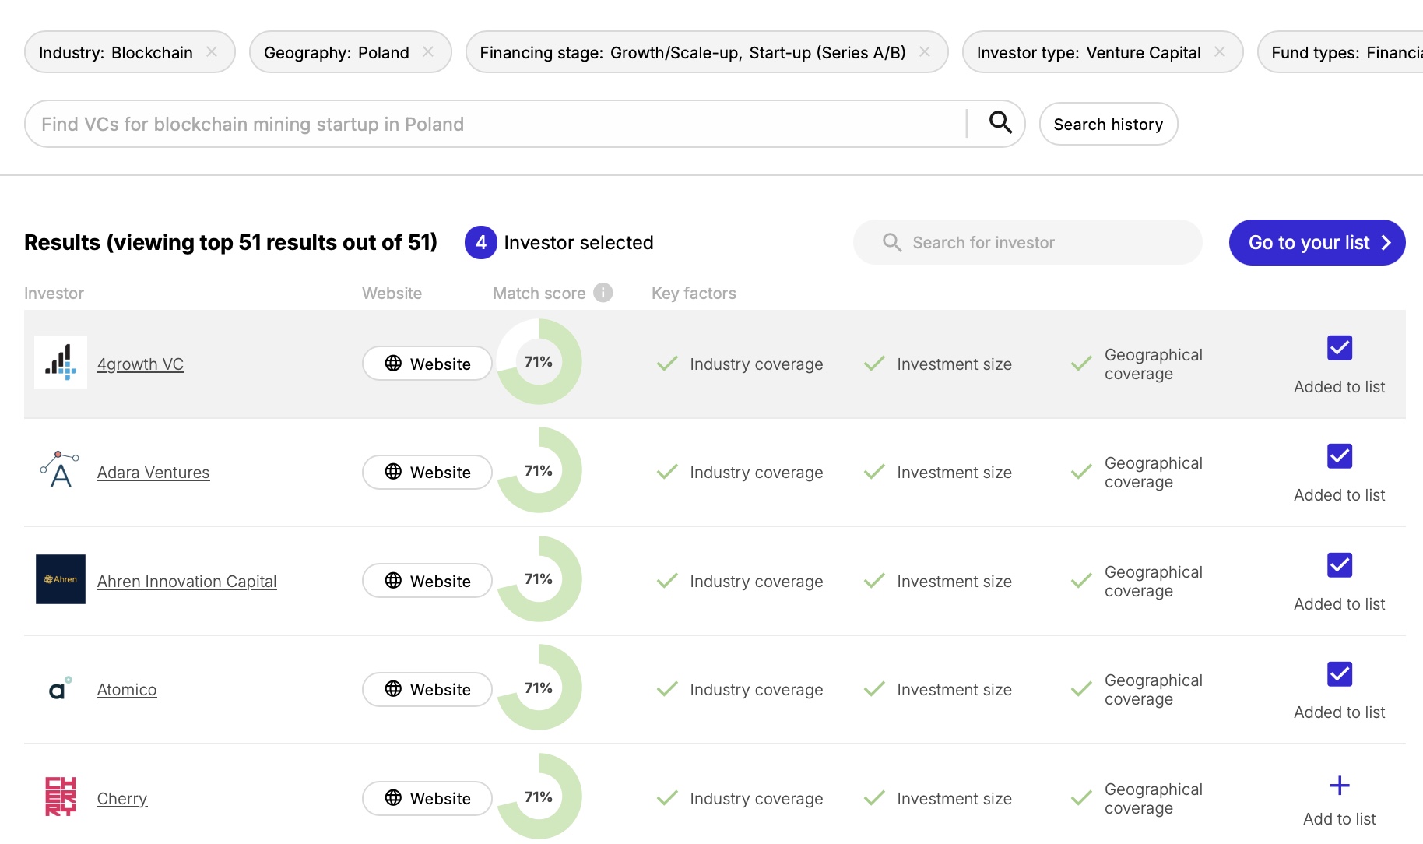Deselect the Atomico checkbox
This screenshot has height=844, width=1423.
(1339, 673)
